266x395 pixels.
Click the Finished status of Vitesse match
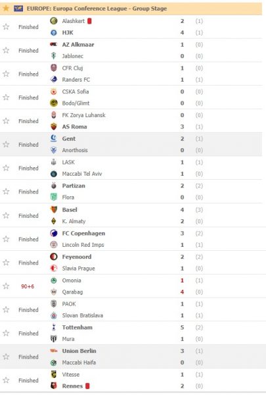point(28,381)
